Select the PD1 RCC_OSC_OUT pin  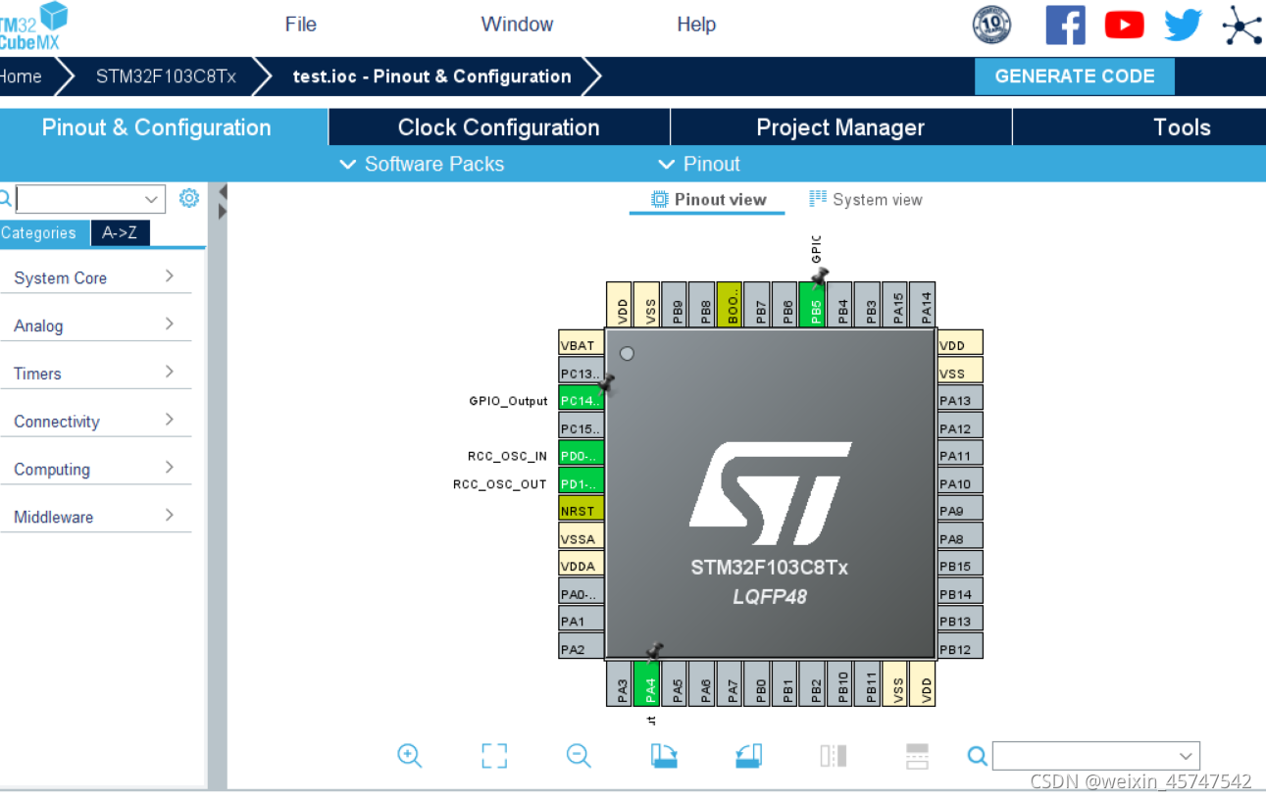coord(581,482)
